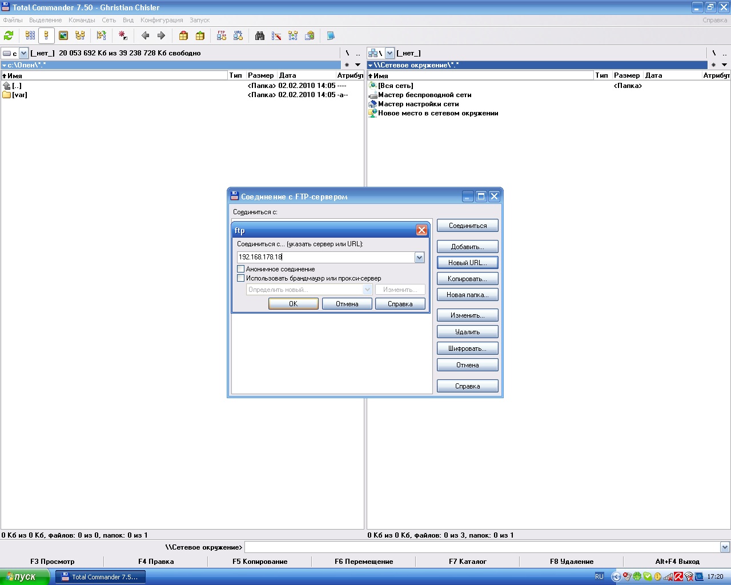Click the 'пуск' Start button
The height and width of the screenshot is (585, 731).
tap(24, 576)
